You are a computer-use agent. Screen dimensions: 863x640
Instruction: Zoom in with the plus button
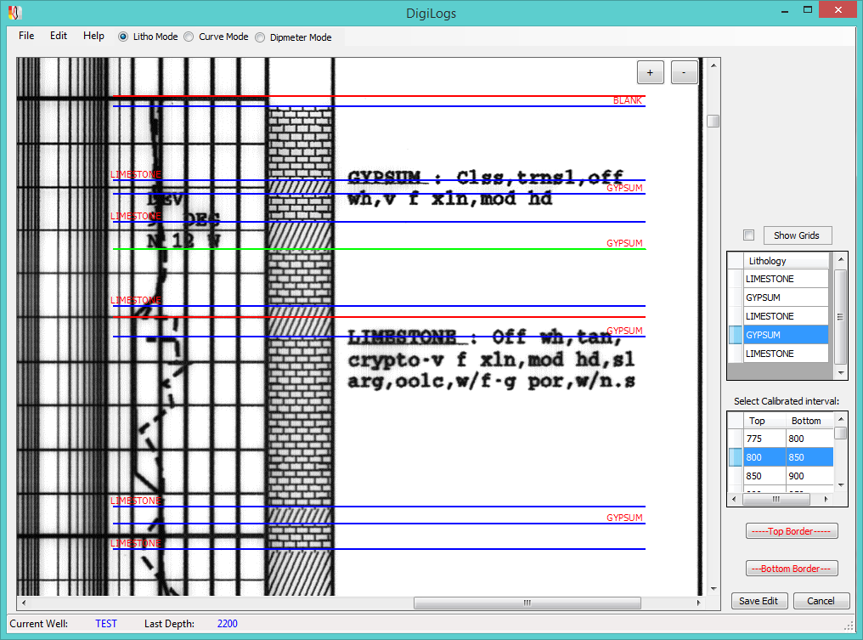[650, 72]
